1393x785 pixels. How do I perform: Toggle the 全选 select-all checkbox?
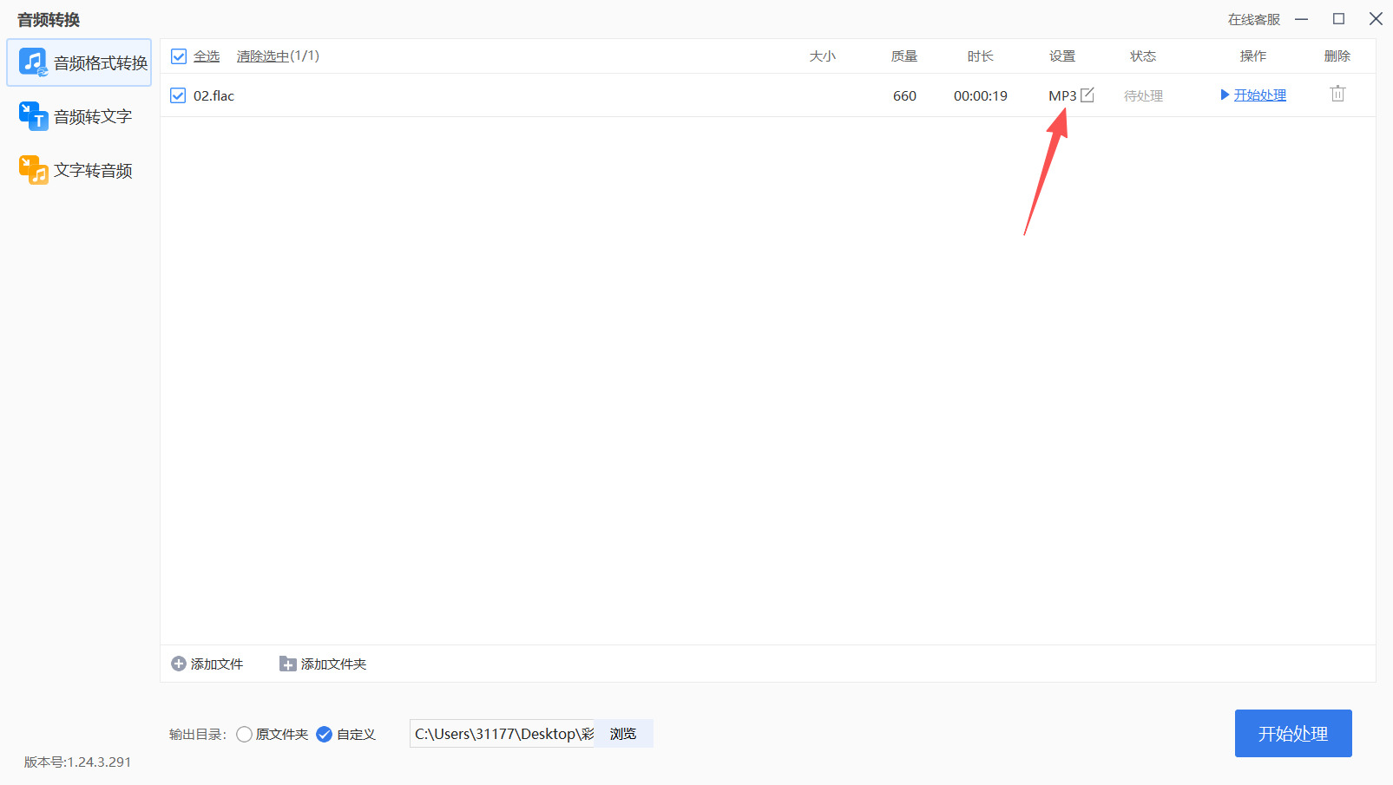tap(179, 56)
